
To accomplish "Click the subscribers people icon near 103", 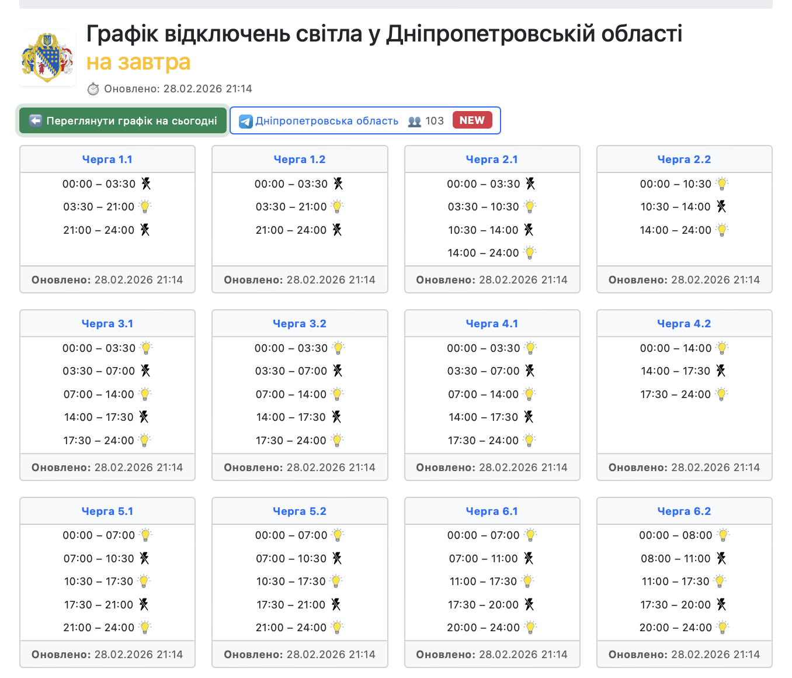I will [x=414, y=122].
